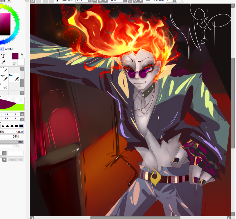Select brush size preset 4

[x=15, y=119]
